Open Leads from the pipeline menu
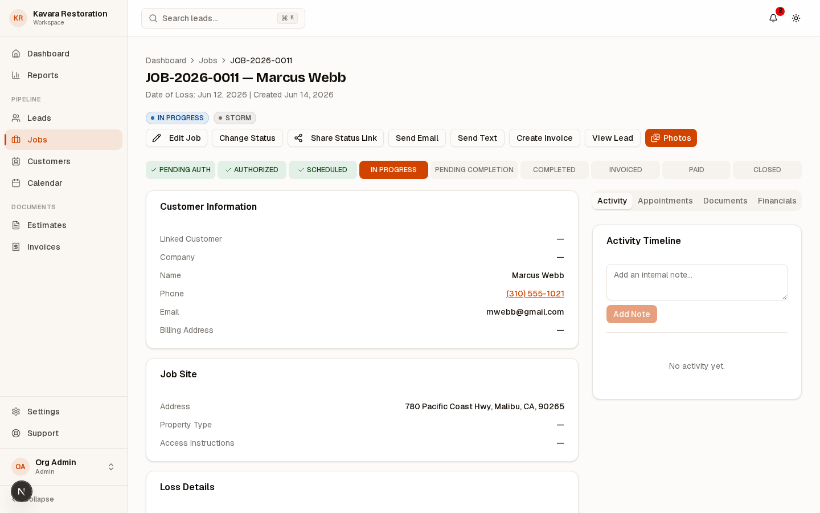This screenshot has width=820, height=513. (63, 118)
